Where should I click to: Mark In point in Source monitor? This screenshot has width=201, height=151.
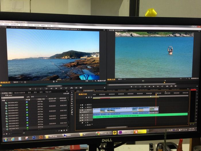click(35, 89)
